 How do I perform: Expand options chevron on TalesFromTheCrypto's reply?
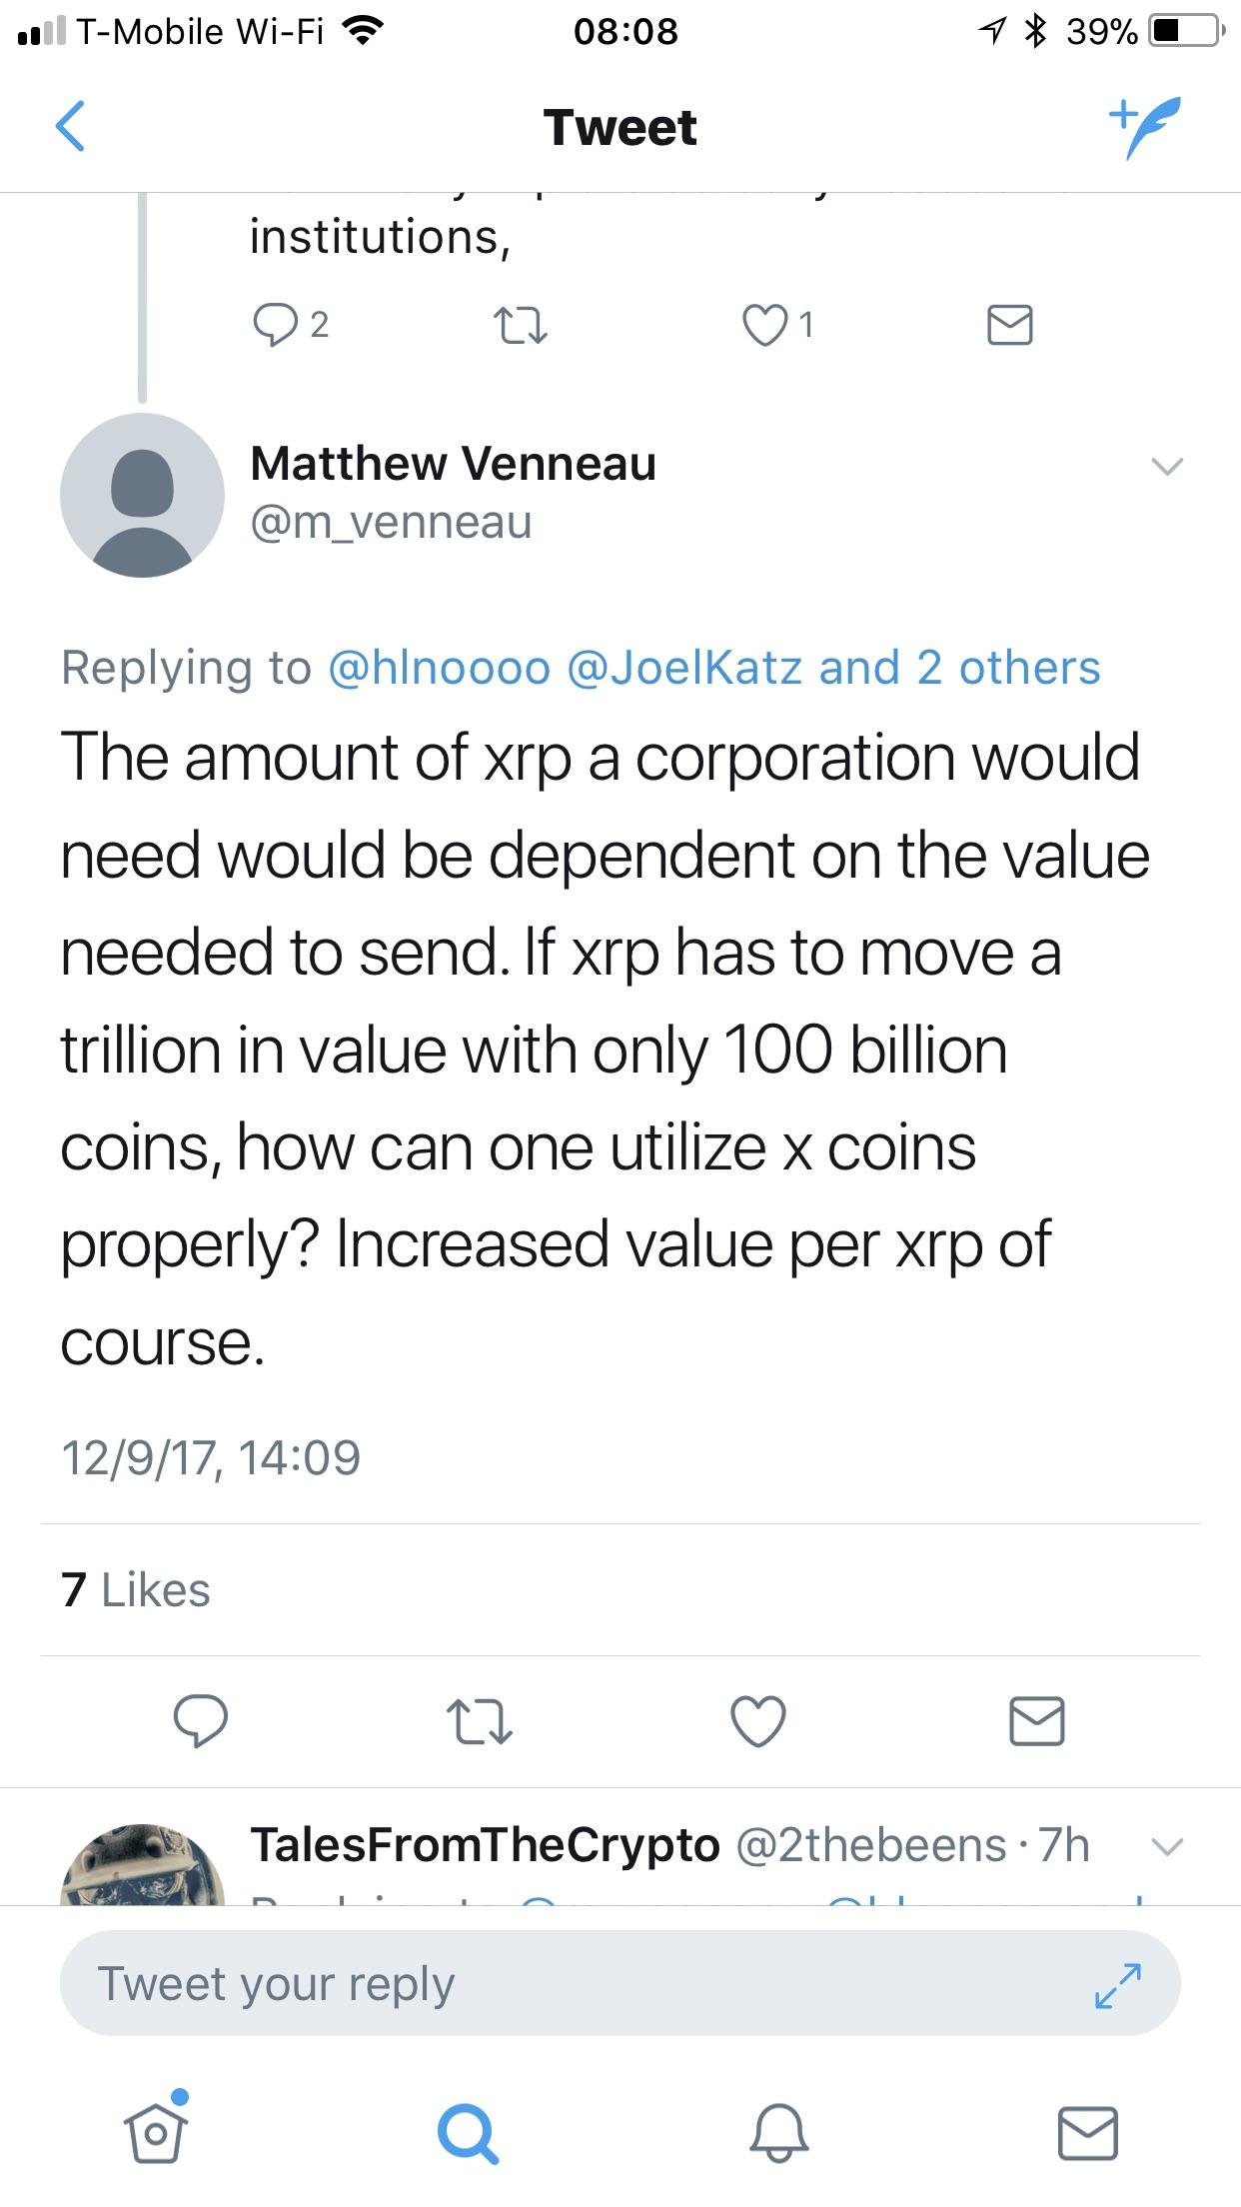point(1166,1845)
